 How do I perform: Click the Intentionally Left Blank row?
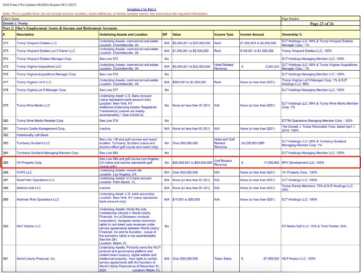32,135
